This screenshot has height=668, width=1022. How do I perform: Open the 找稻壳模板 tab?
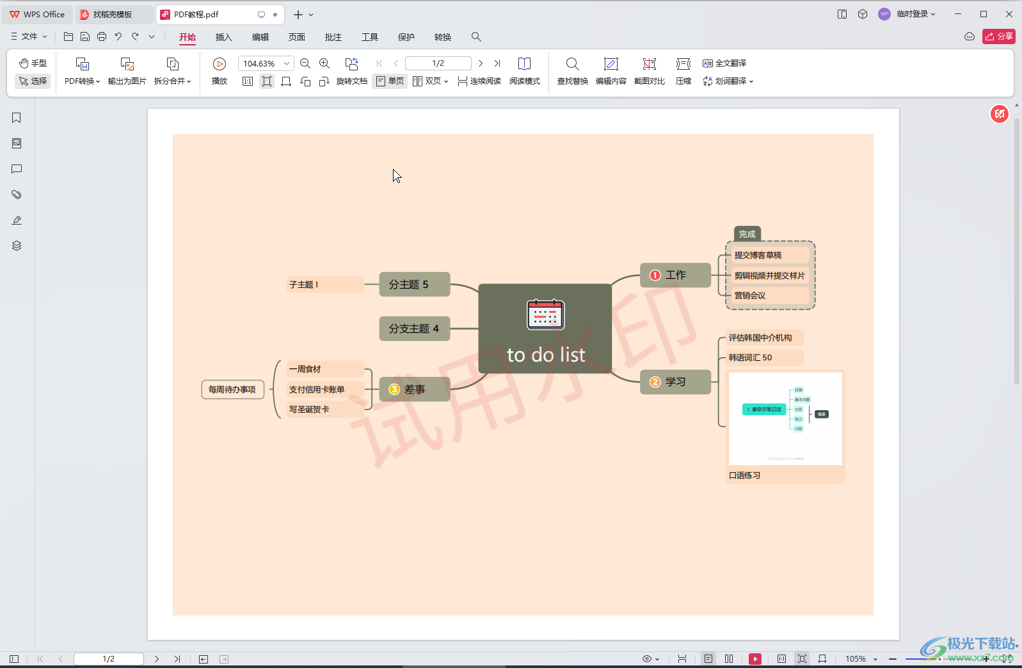(113, 14)
